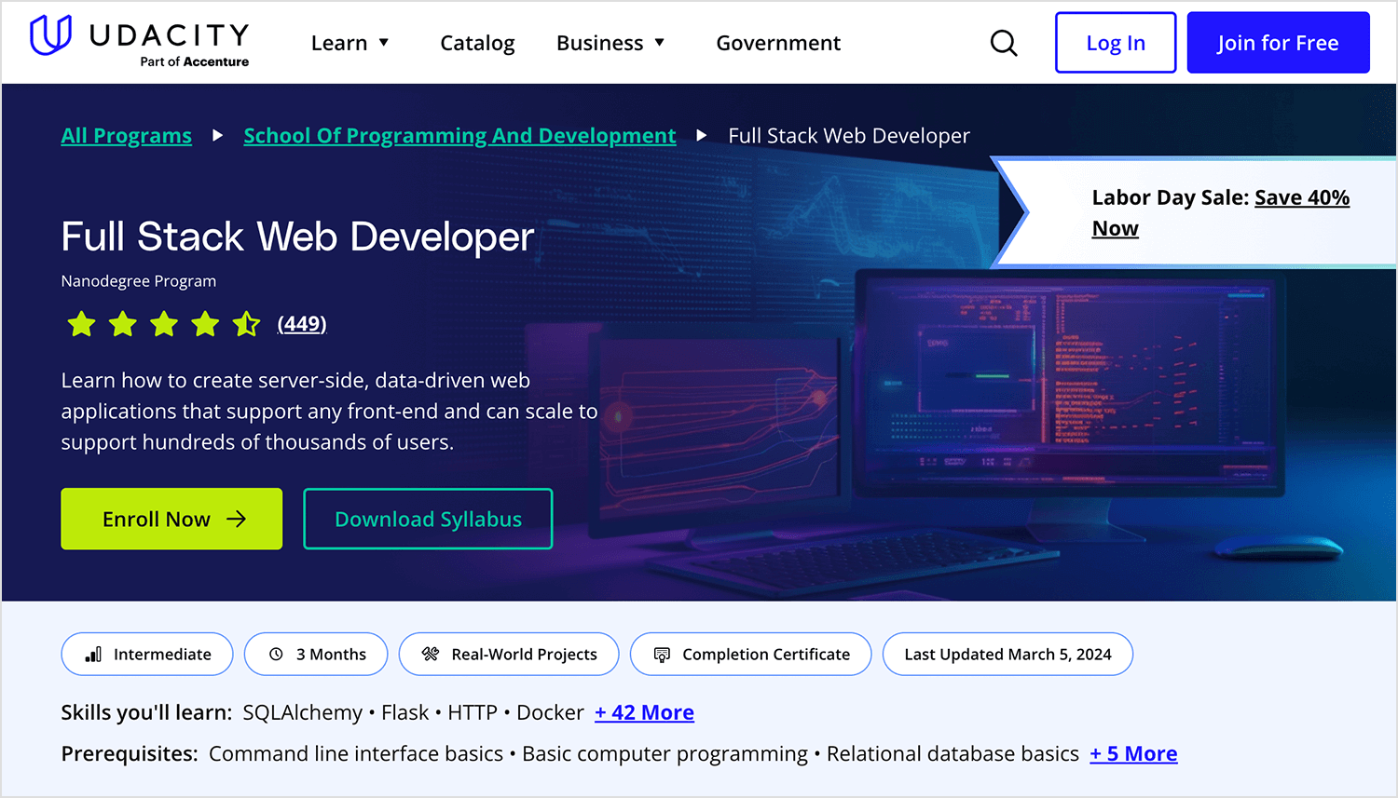Expand the + 42 More skills link
Viewport: 1398px width, 798px height.
point(645,712)
